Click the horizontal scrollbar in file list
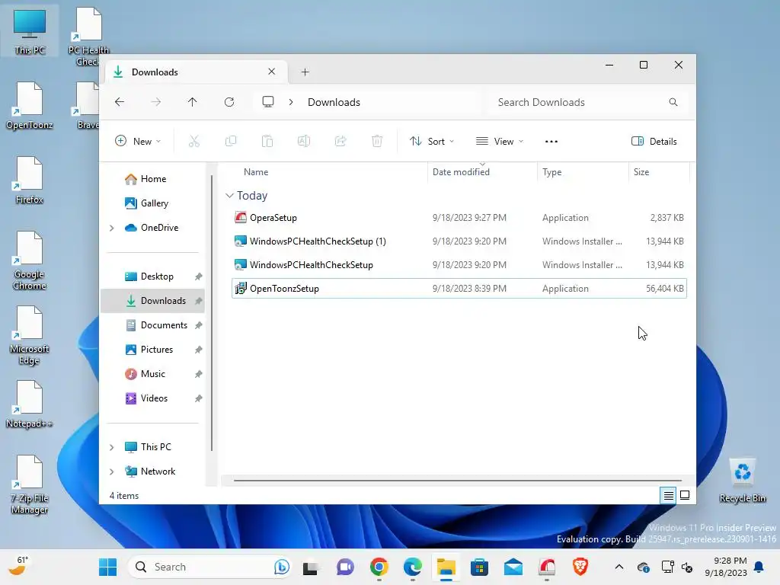The width and height of the screenshot is (780, 585). tap(458, 481)
